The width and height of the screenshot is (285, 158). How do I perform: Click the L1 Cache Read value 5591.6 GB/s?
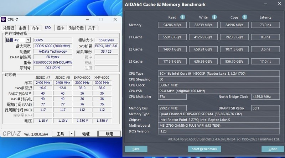coord(172,37)
